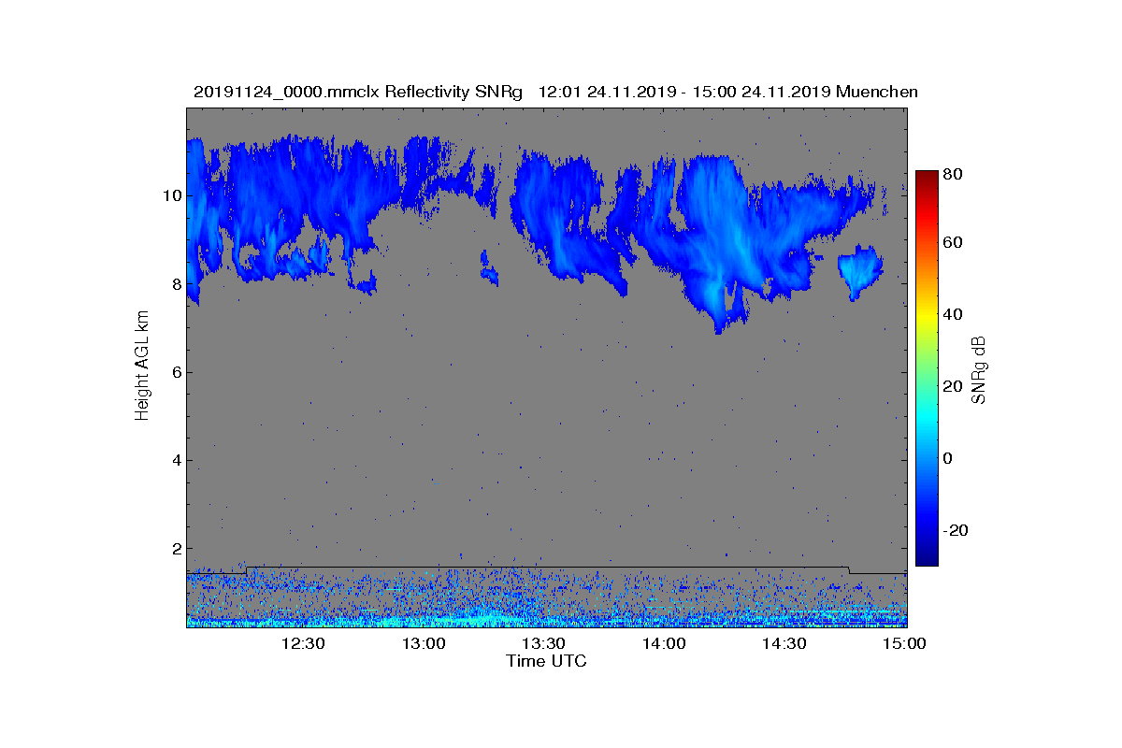
Task: Click the 14:30 time tick label
Action: pyautogui.click(x=784, y=643)
